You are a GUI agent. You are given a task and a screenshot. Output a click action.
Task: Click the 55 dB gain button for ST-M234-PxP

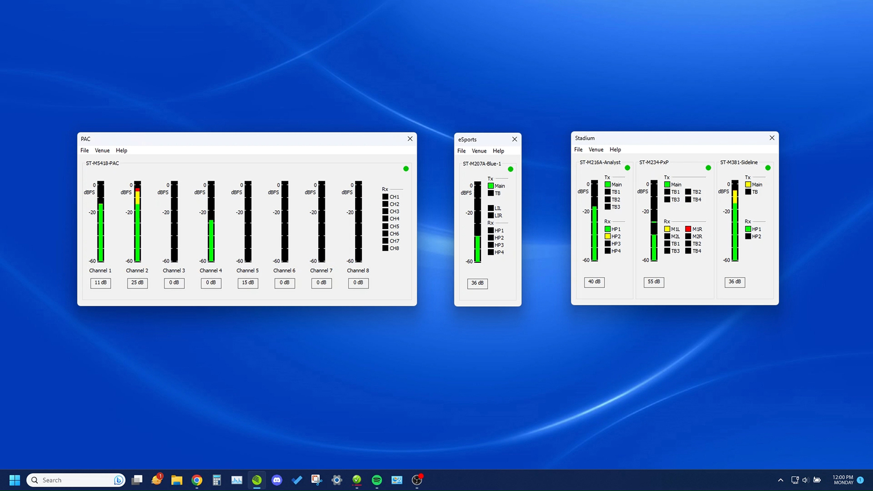pos(654,282)
